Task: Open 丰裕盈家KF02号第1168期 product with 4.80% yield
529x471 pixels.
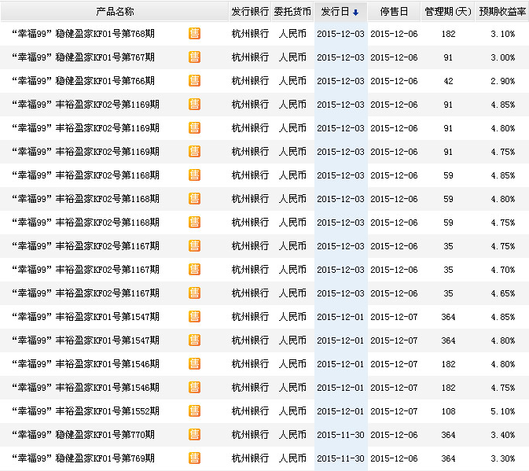Action: click(x=86, y=199)
